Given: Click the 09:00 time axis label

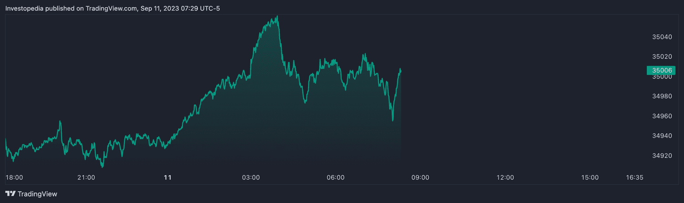Looking at the screenshot, I should point(420,177).
